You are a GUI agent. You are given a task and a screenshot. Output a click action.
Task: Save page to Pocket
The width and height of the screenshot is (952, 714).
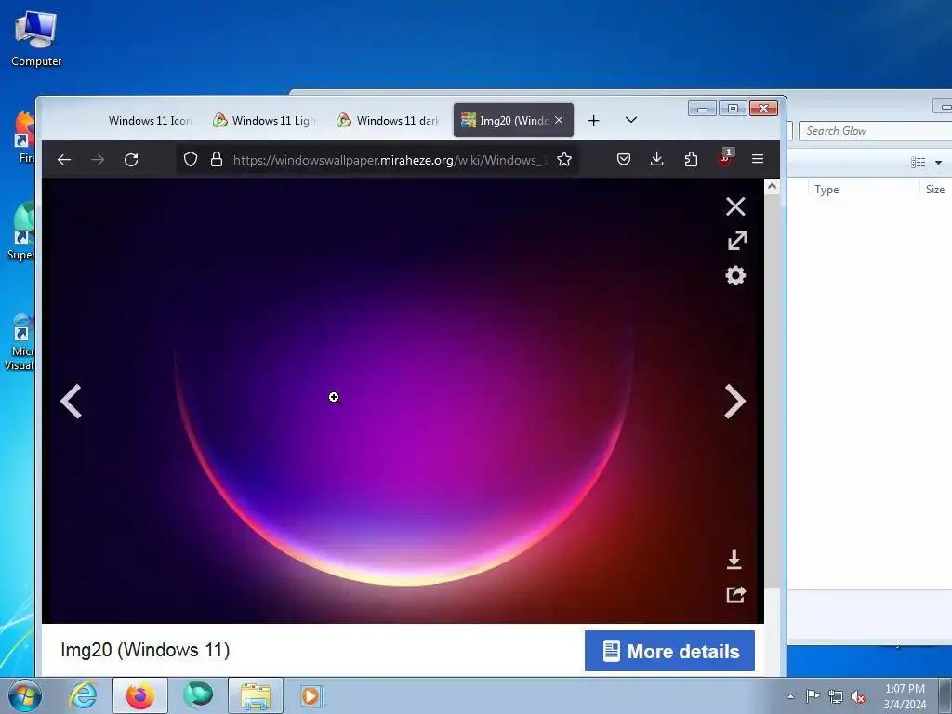(624, 159)
